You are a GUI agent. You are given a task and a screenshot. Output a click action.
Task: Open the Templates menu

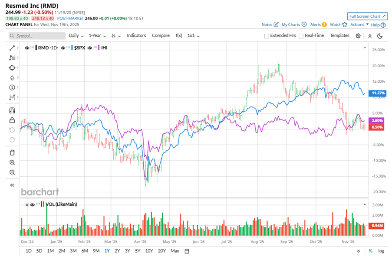coord(339,36)
